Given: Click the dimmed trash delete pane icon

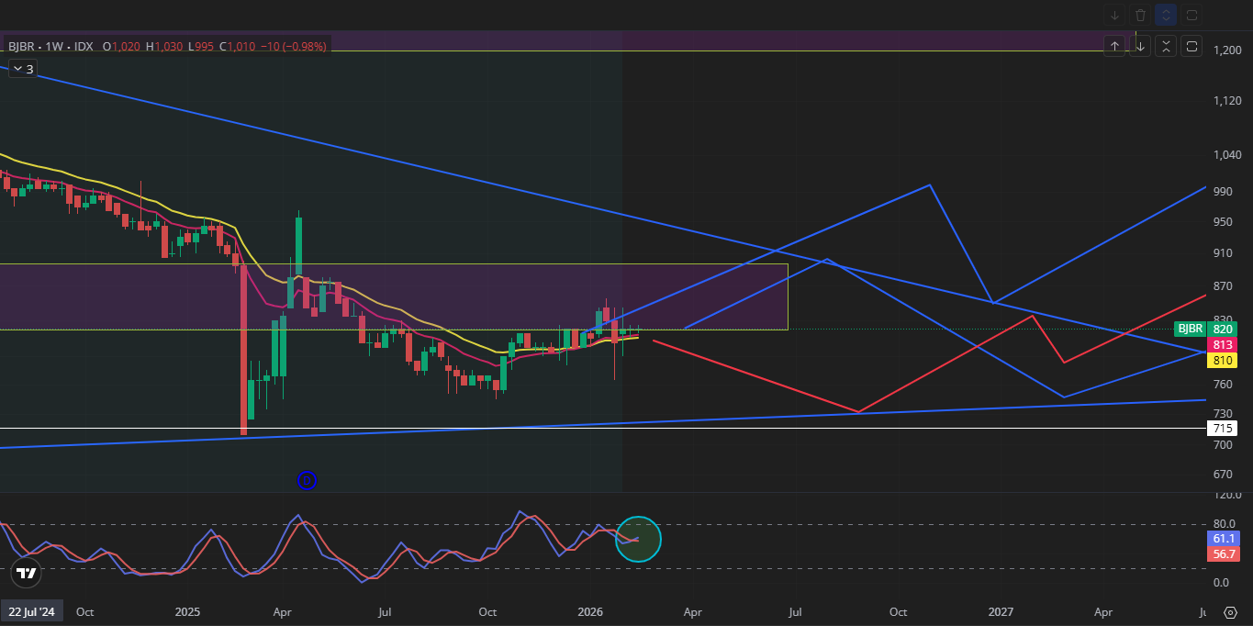Looking at the screenshot, I should click(1140, 15).
